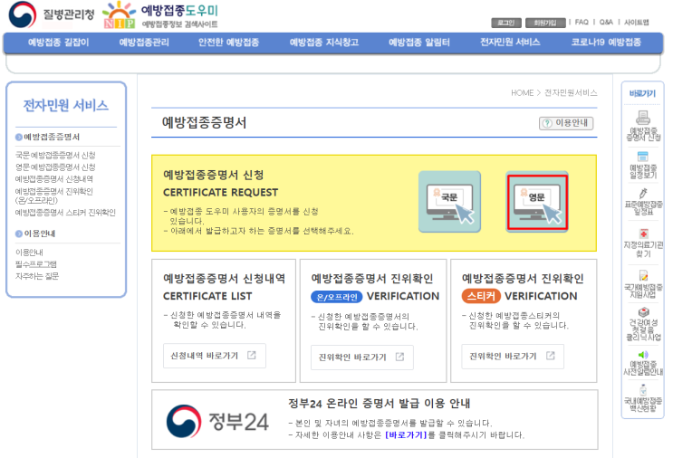
Task: Click the 국문 certificate request icon
Action: (x=450, y=202)
